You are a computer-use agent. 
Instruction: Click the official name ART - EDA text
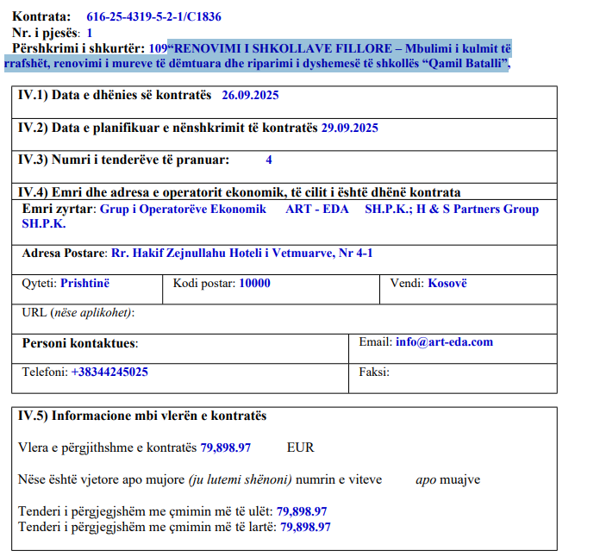pos(317,210)
